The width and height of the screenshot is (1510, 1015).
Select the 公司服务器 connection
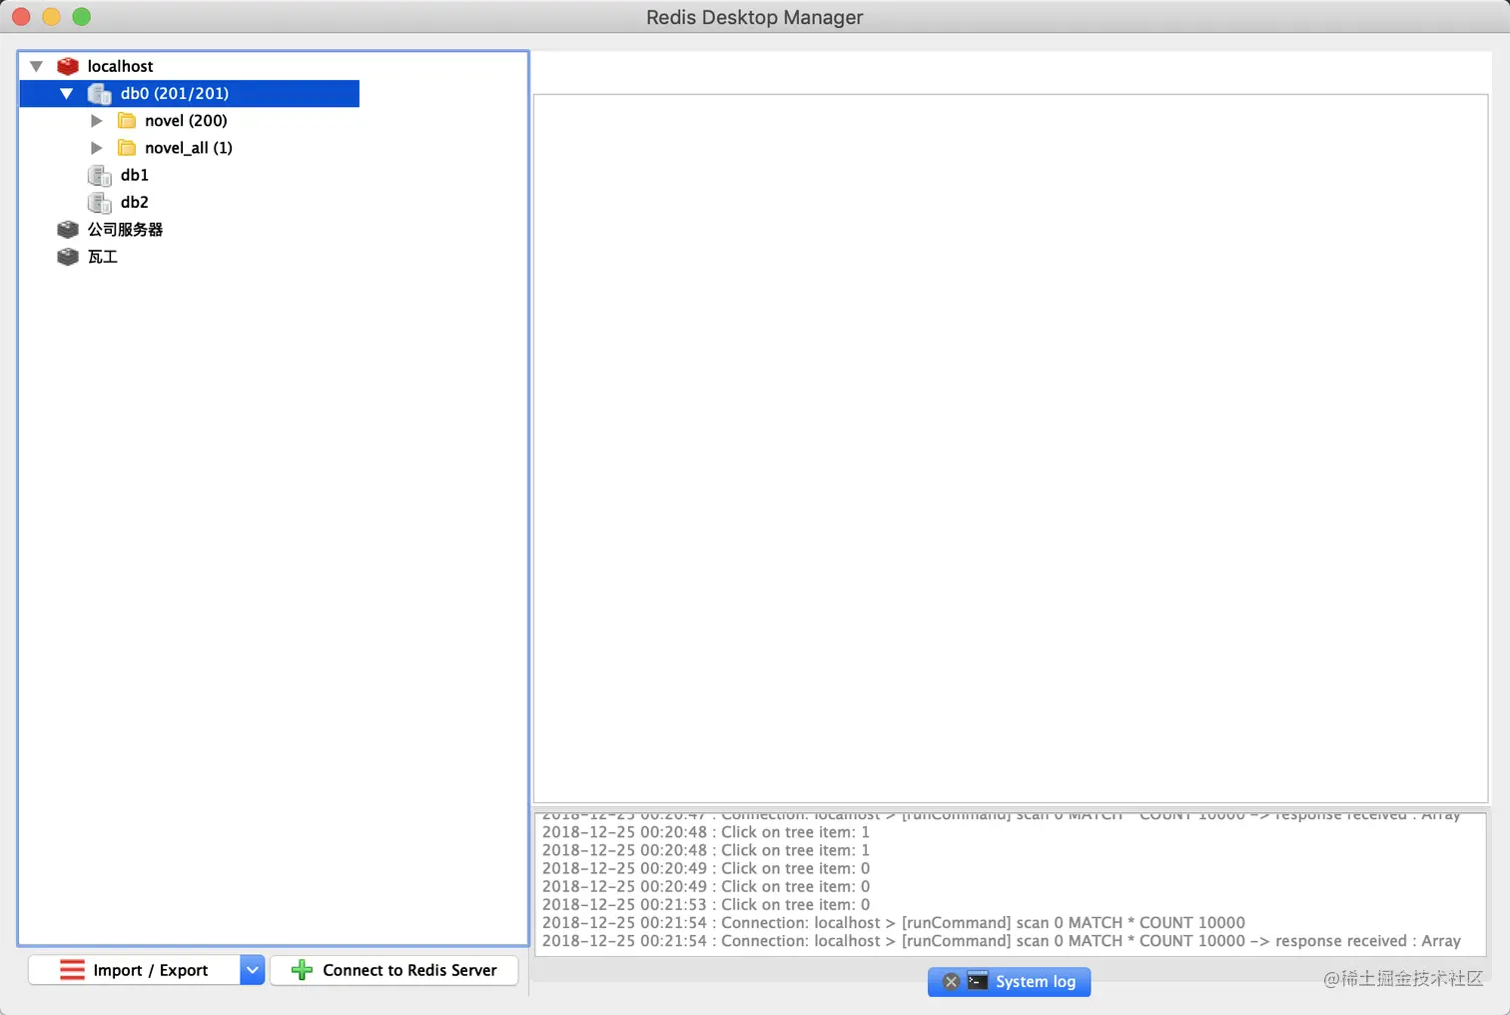[x=125, y=230]
